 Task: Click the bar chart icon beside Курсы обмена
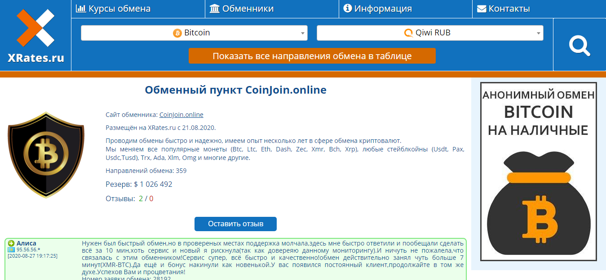coord(81,9)
